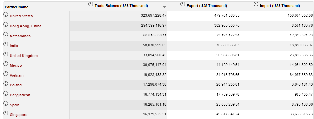This screenshot has height=119, width=314.
Task: Sort by Partner Name column header
Action: (x=16, y=7)
